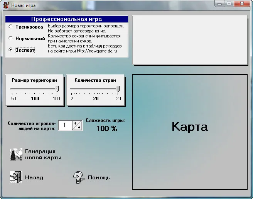This screenshot has height=199, width=253.
Task: Select the Эксперт radio button
Action: [11, 50]
